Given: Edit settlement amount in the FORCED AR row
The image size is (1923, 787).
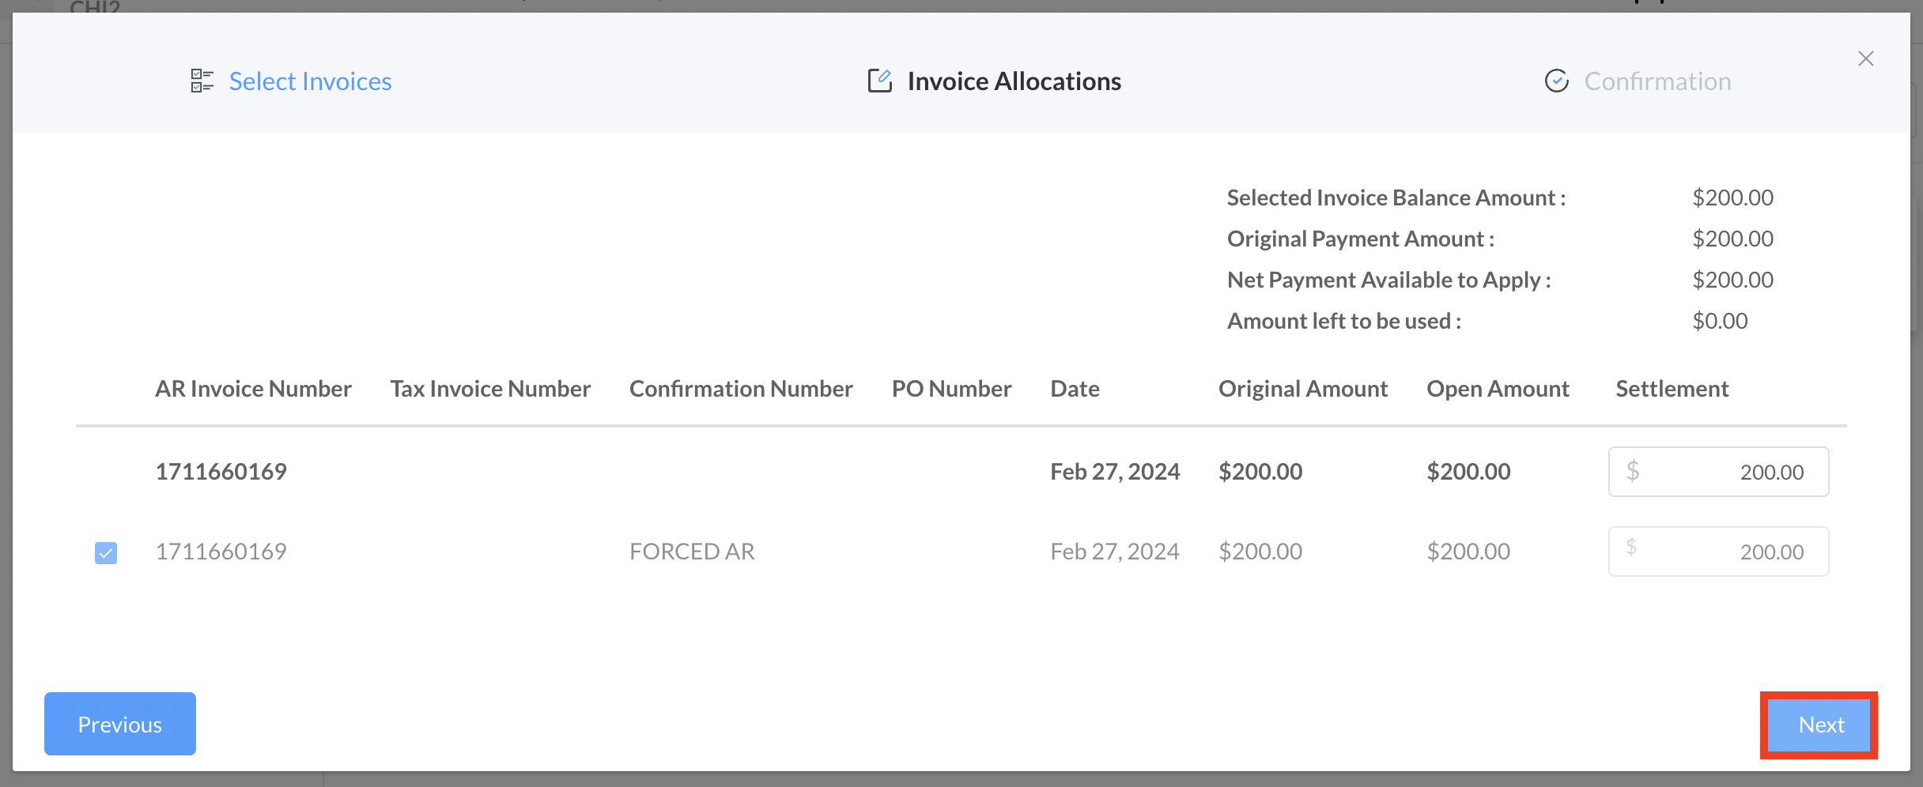Looking at the screenshot, I should click(x=1732, y=552).
